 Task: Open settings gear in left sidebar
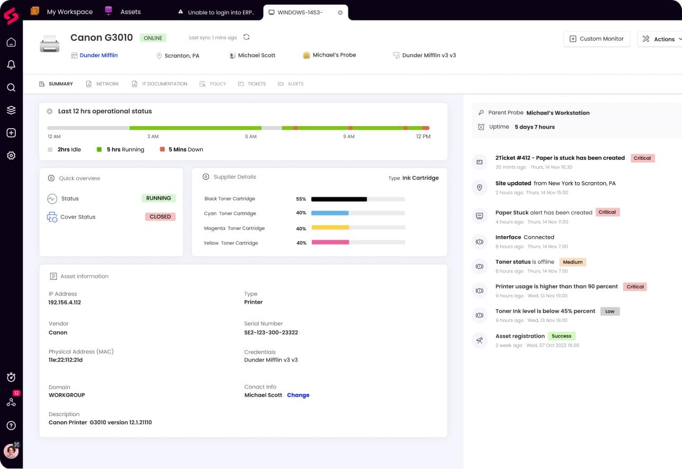click(x=11, y=156)
